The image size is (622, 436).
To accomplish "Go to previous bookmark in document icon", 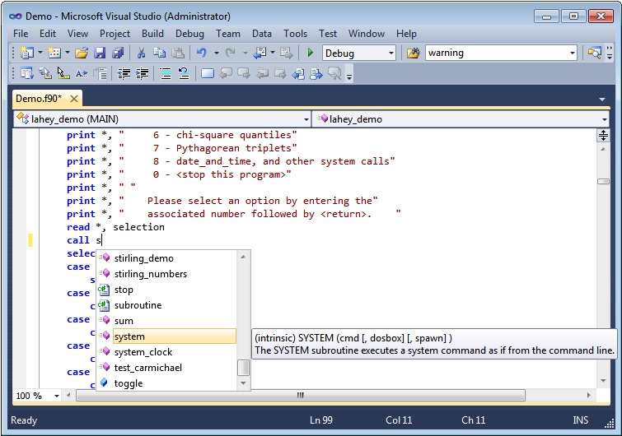I will [x=298, y=74].
